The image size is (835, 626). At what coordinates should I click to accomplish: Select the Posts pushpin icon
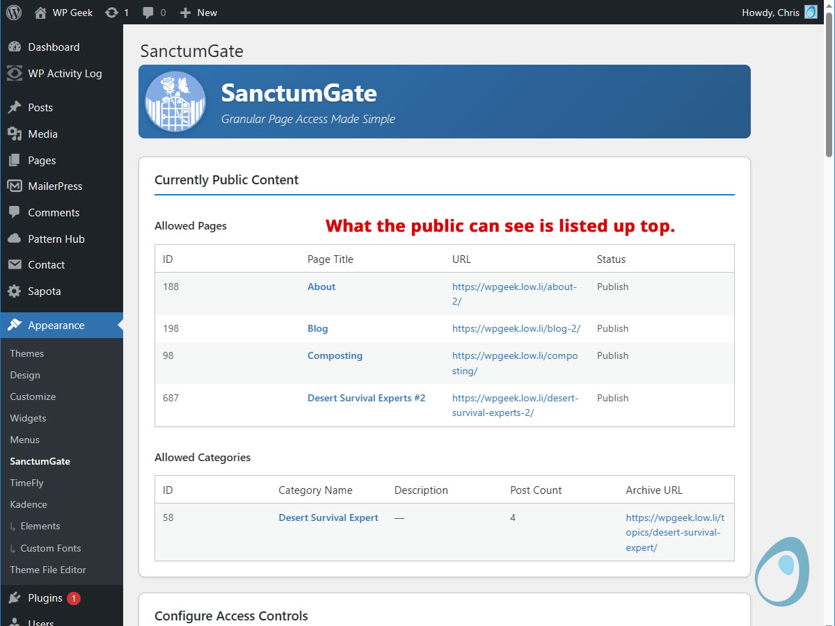pyautogui.click(x=15, y=107)
